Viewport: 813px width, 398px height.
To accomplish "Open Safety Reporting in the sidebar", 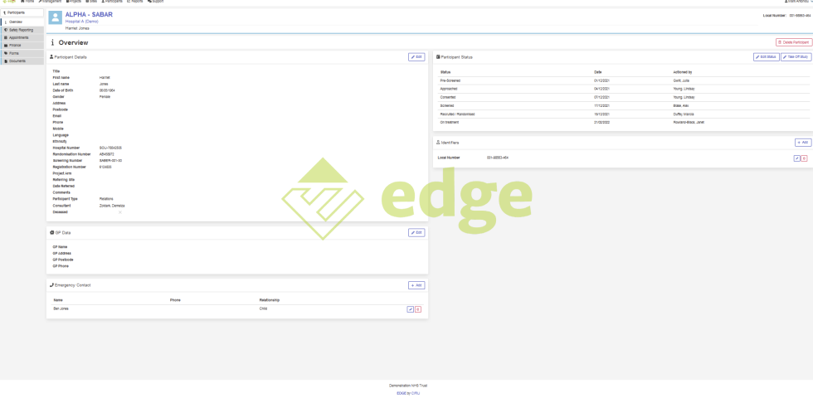I will coord(22,30).
